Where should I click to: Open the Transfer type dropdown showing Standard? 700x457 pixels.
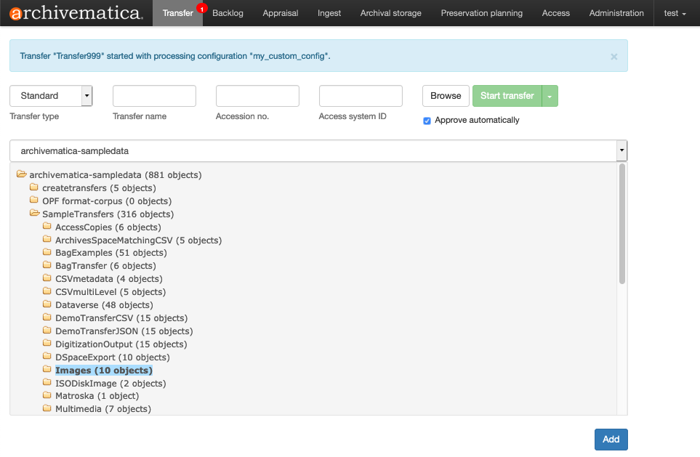click(x=50, y=95)
